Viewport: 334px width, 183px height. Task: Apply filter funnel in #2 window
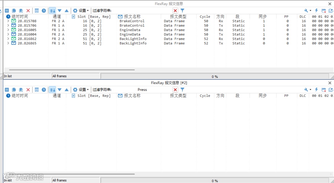point(182,89)
